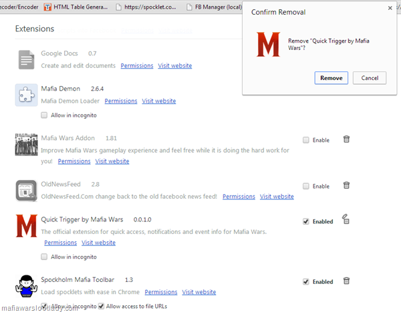
Task: Visit Spockholm Mafia Toolbar website
Action: (199, 292)
